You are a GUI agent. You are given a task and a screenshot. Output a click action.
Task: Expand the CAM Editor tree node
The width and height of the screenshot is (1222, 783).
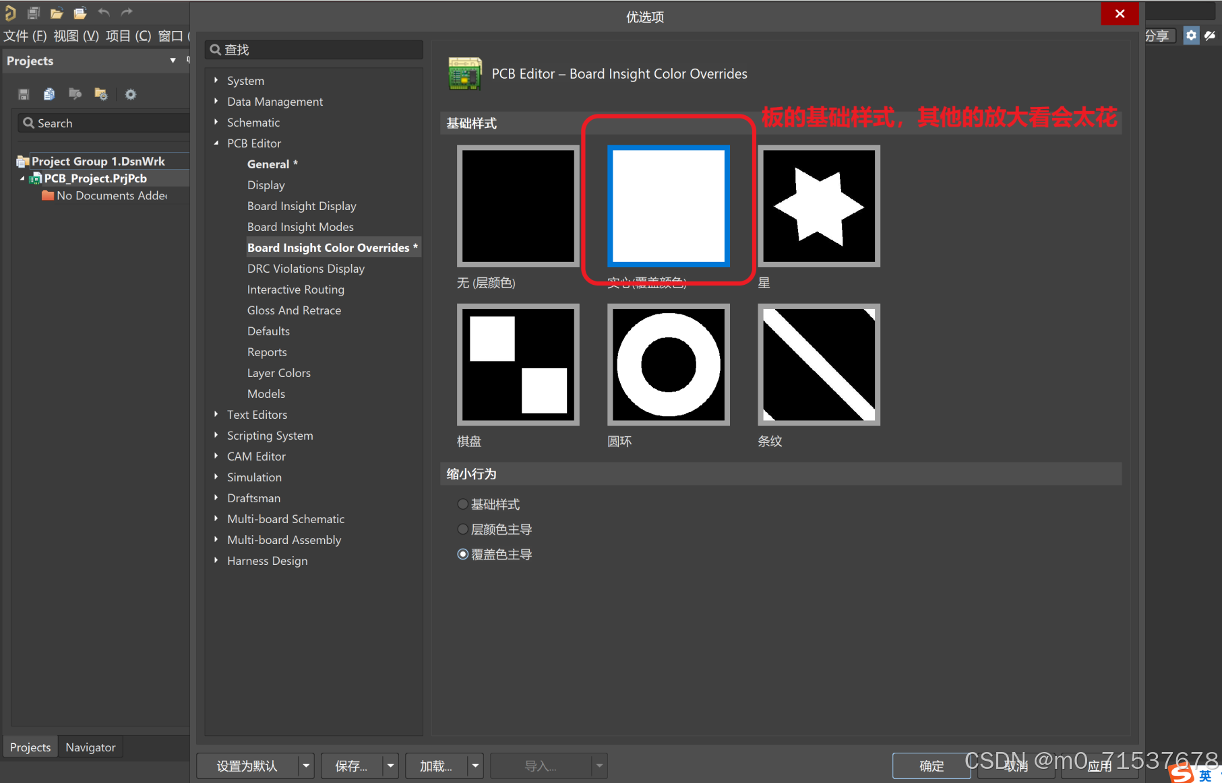[x=216, y=456]
